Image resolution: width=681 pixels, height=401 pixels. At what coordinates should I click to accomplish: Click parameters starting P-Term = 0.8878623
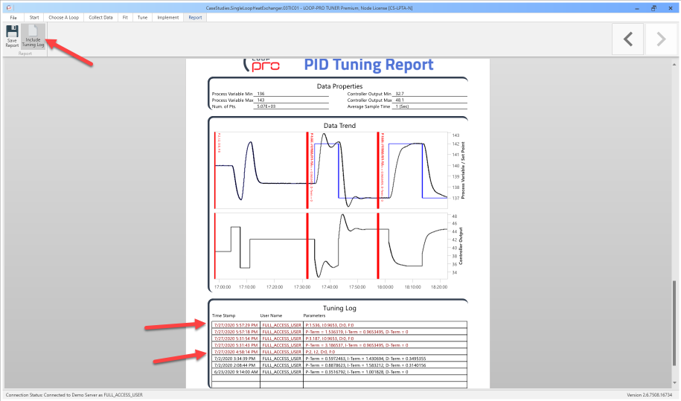point(365,365)
